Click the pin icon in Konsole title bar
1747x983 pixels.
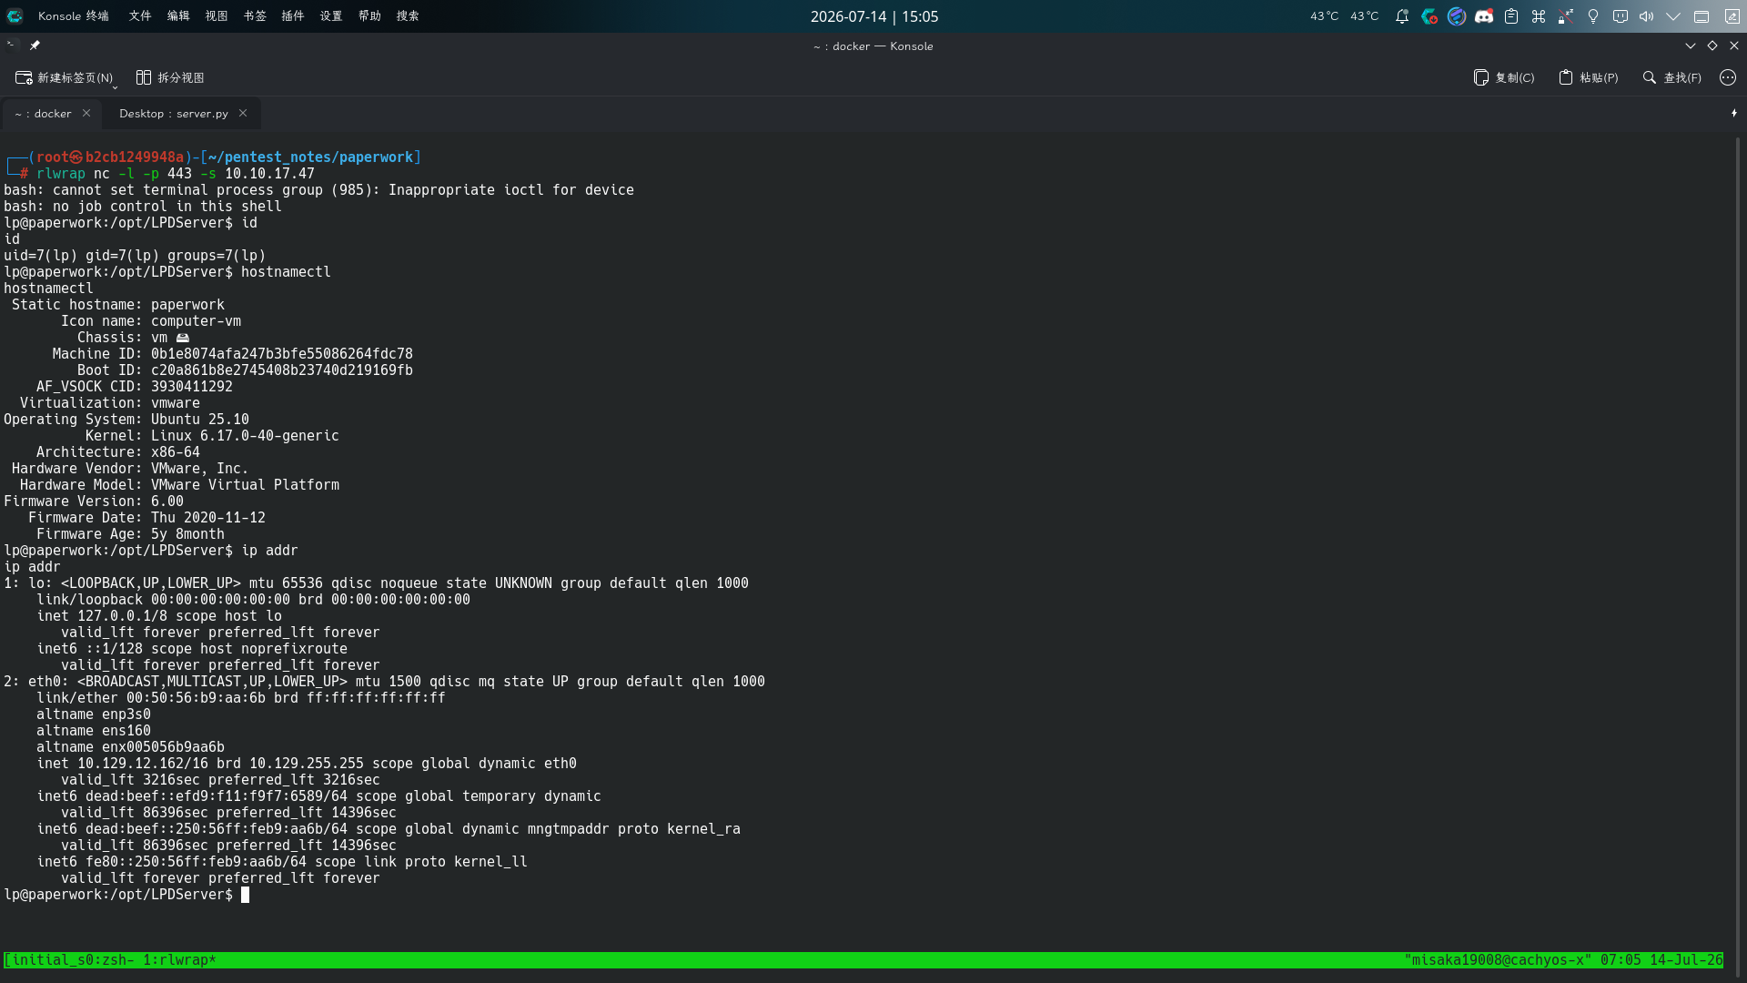[x=35, y=46]
